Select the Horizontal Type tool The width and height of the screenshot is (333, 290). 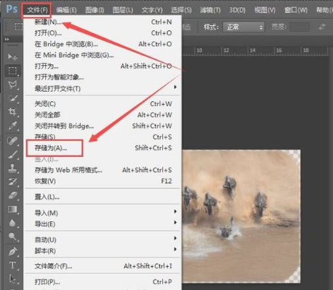point(13,265)
